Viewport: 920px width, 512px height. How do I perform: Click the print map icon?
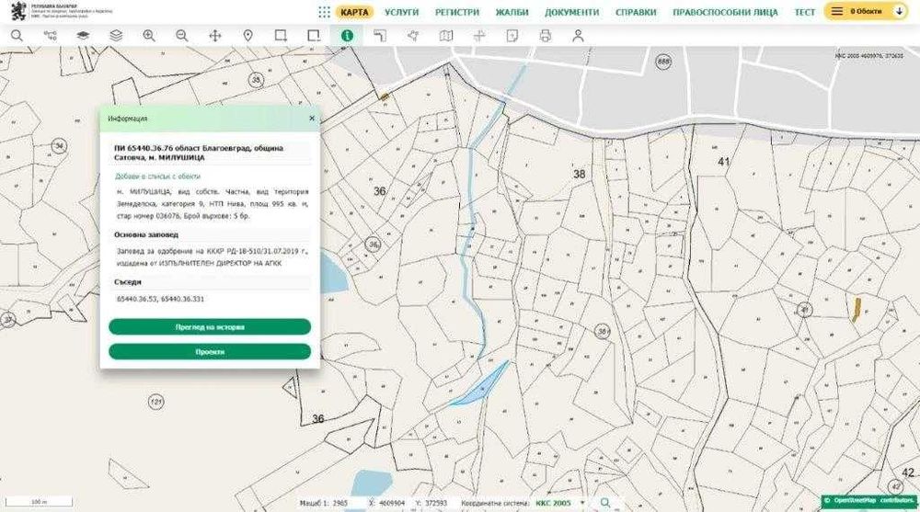point(545,36)
